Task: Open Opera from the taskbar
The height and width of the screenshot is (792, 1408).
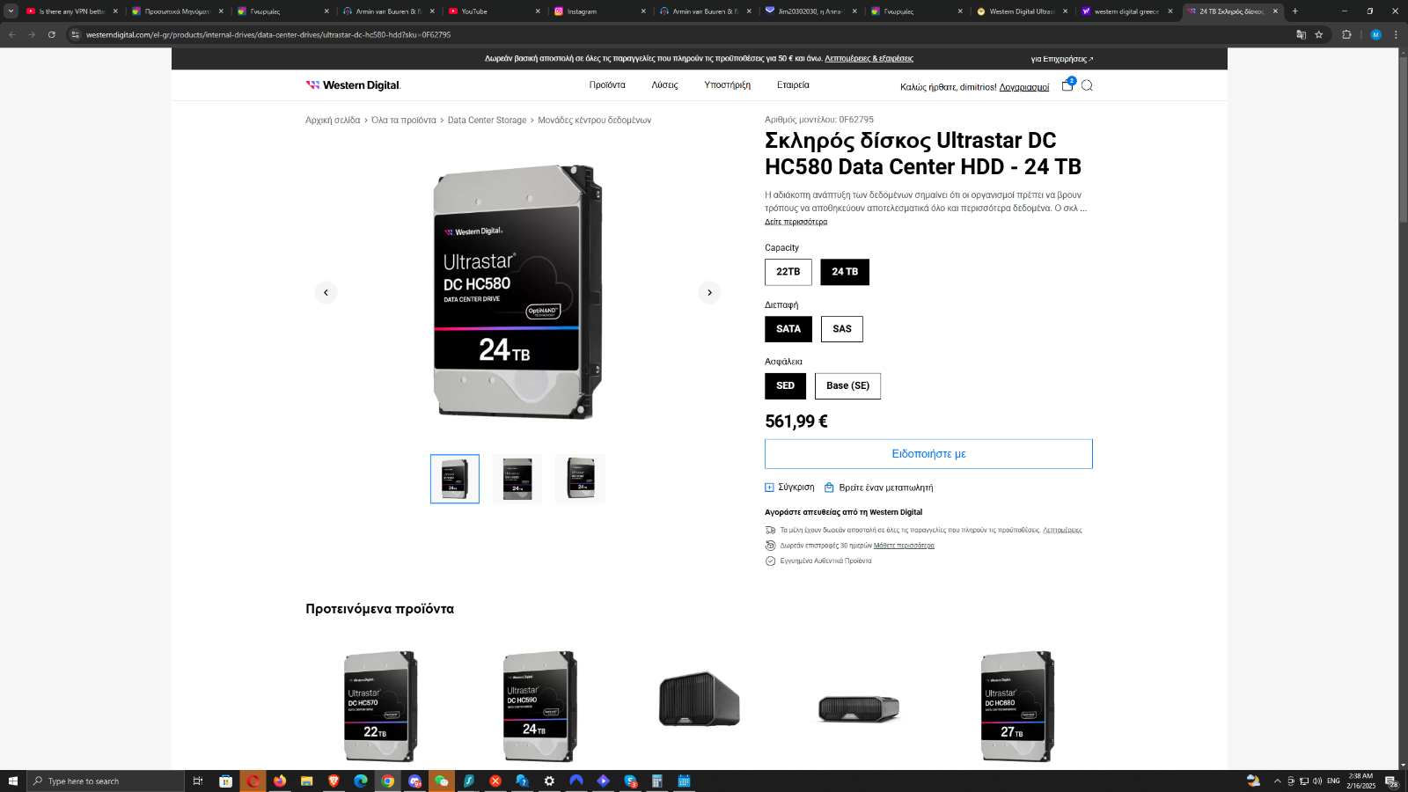Action: [x=253, y=781]
